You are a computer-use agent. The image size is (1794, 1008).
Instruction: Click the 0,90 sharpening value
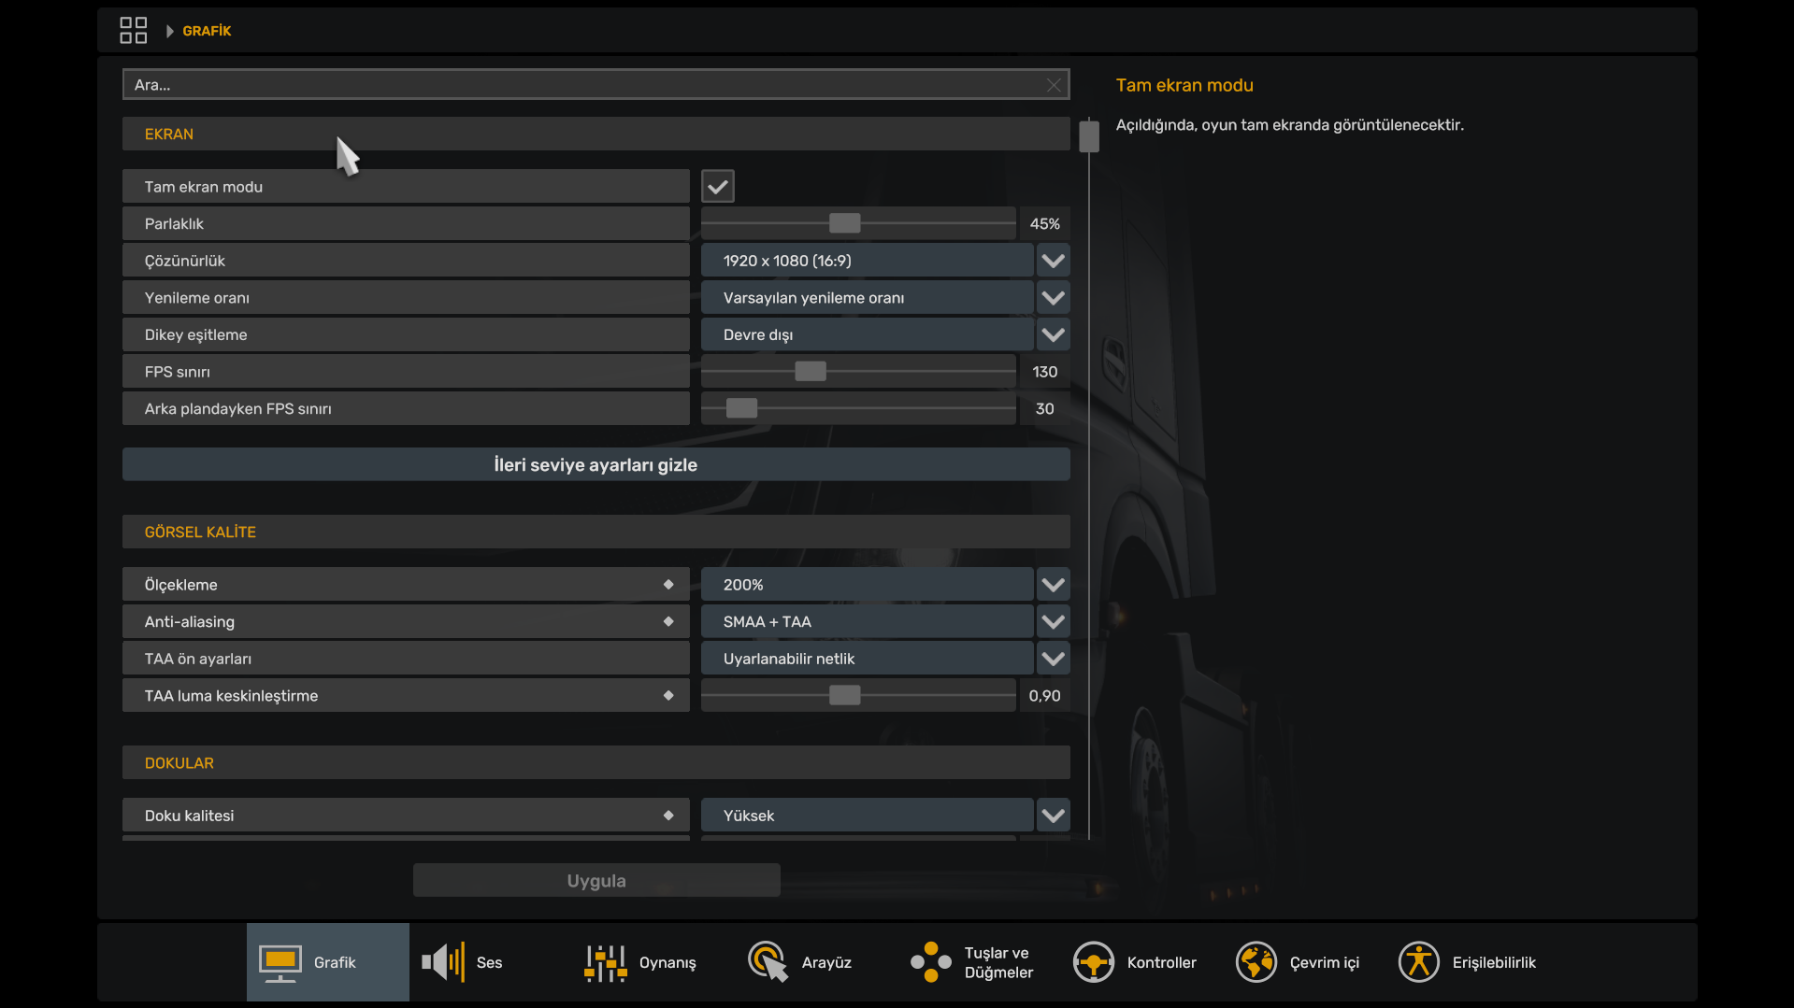pos(1044,695)
